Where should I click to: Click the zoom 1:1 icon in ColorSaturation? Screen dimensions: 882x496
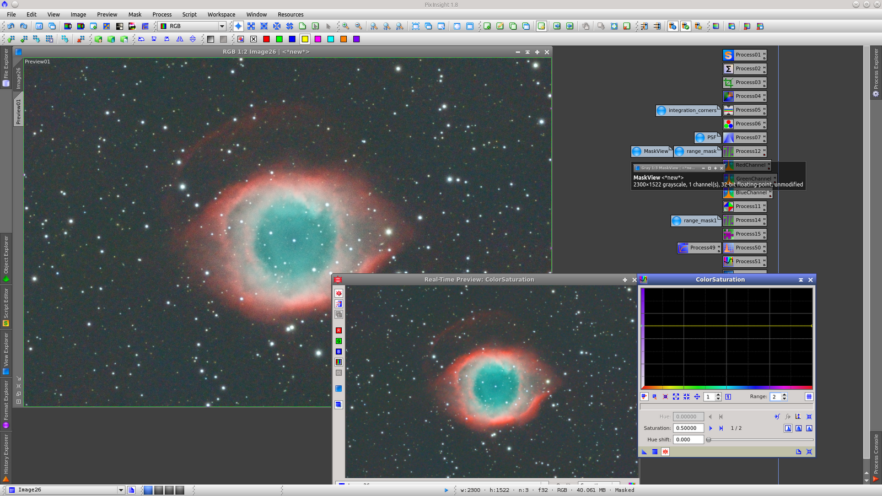728,397
